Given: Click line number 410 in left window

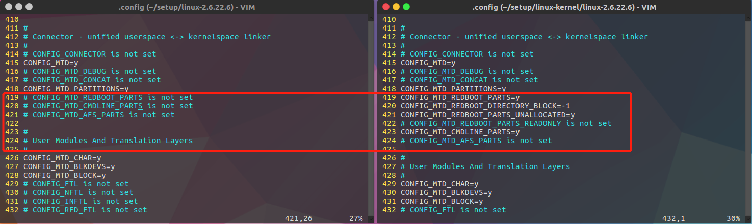Looking at the screenshot, I should click(x=12, y=19).
